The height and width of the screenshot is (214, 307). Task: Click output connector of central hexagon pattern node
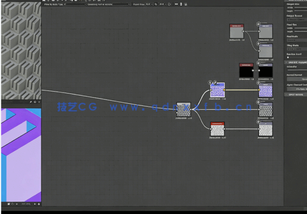(x=190, y=110)
